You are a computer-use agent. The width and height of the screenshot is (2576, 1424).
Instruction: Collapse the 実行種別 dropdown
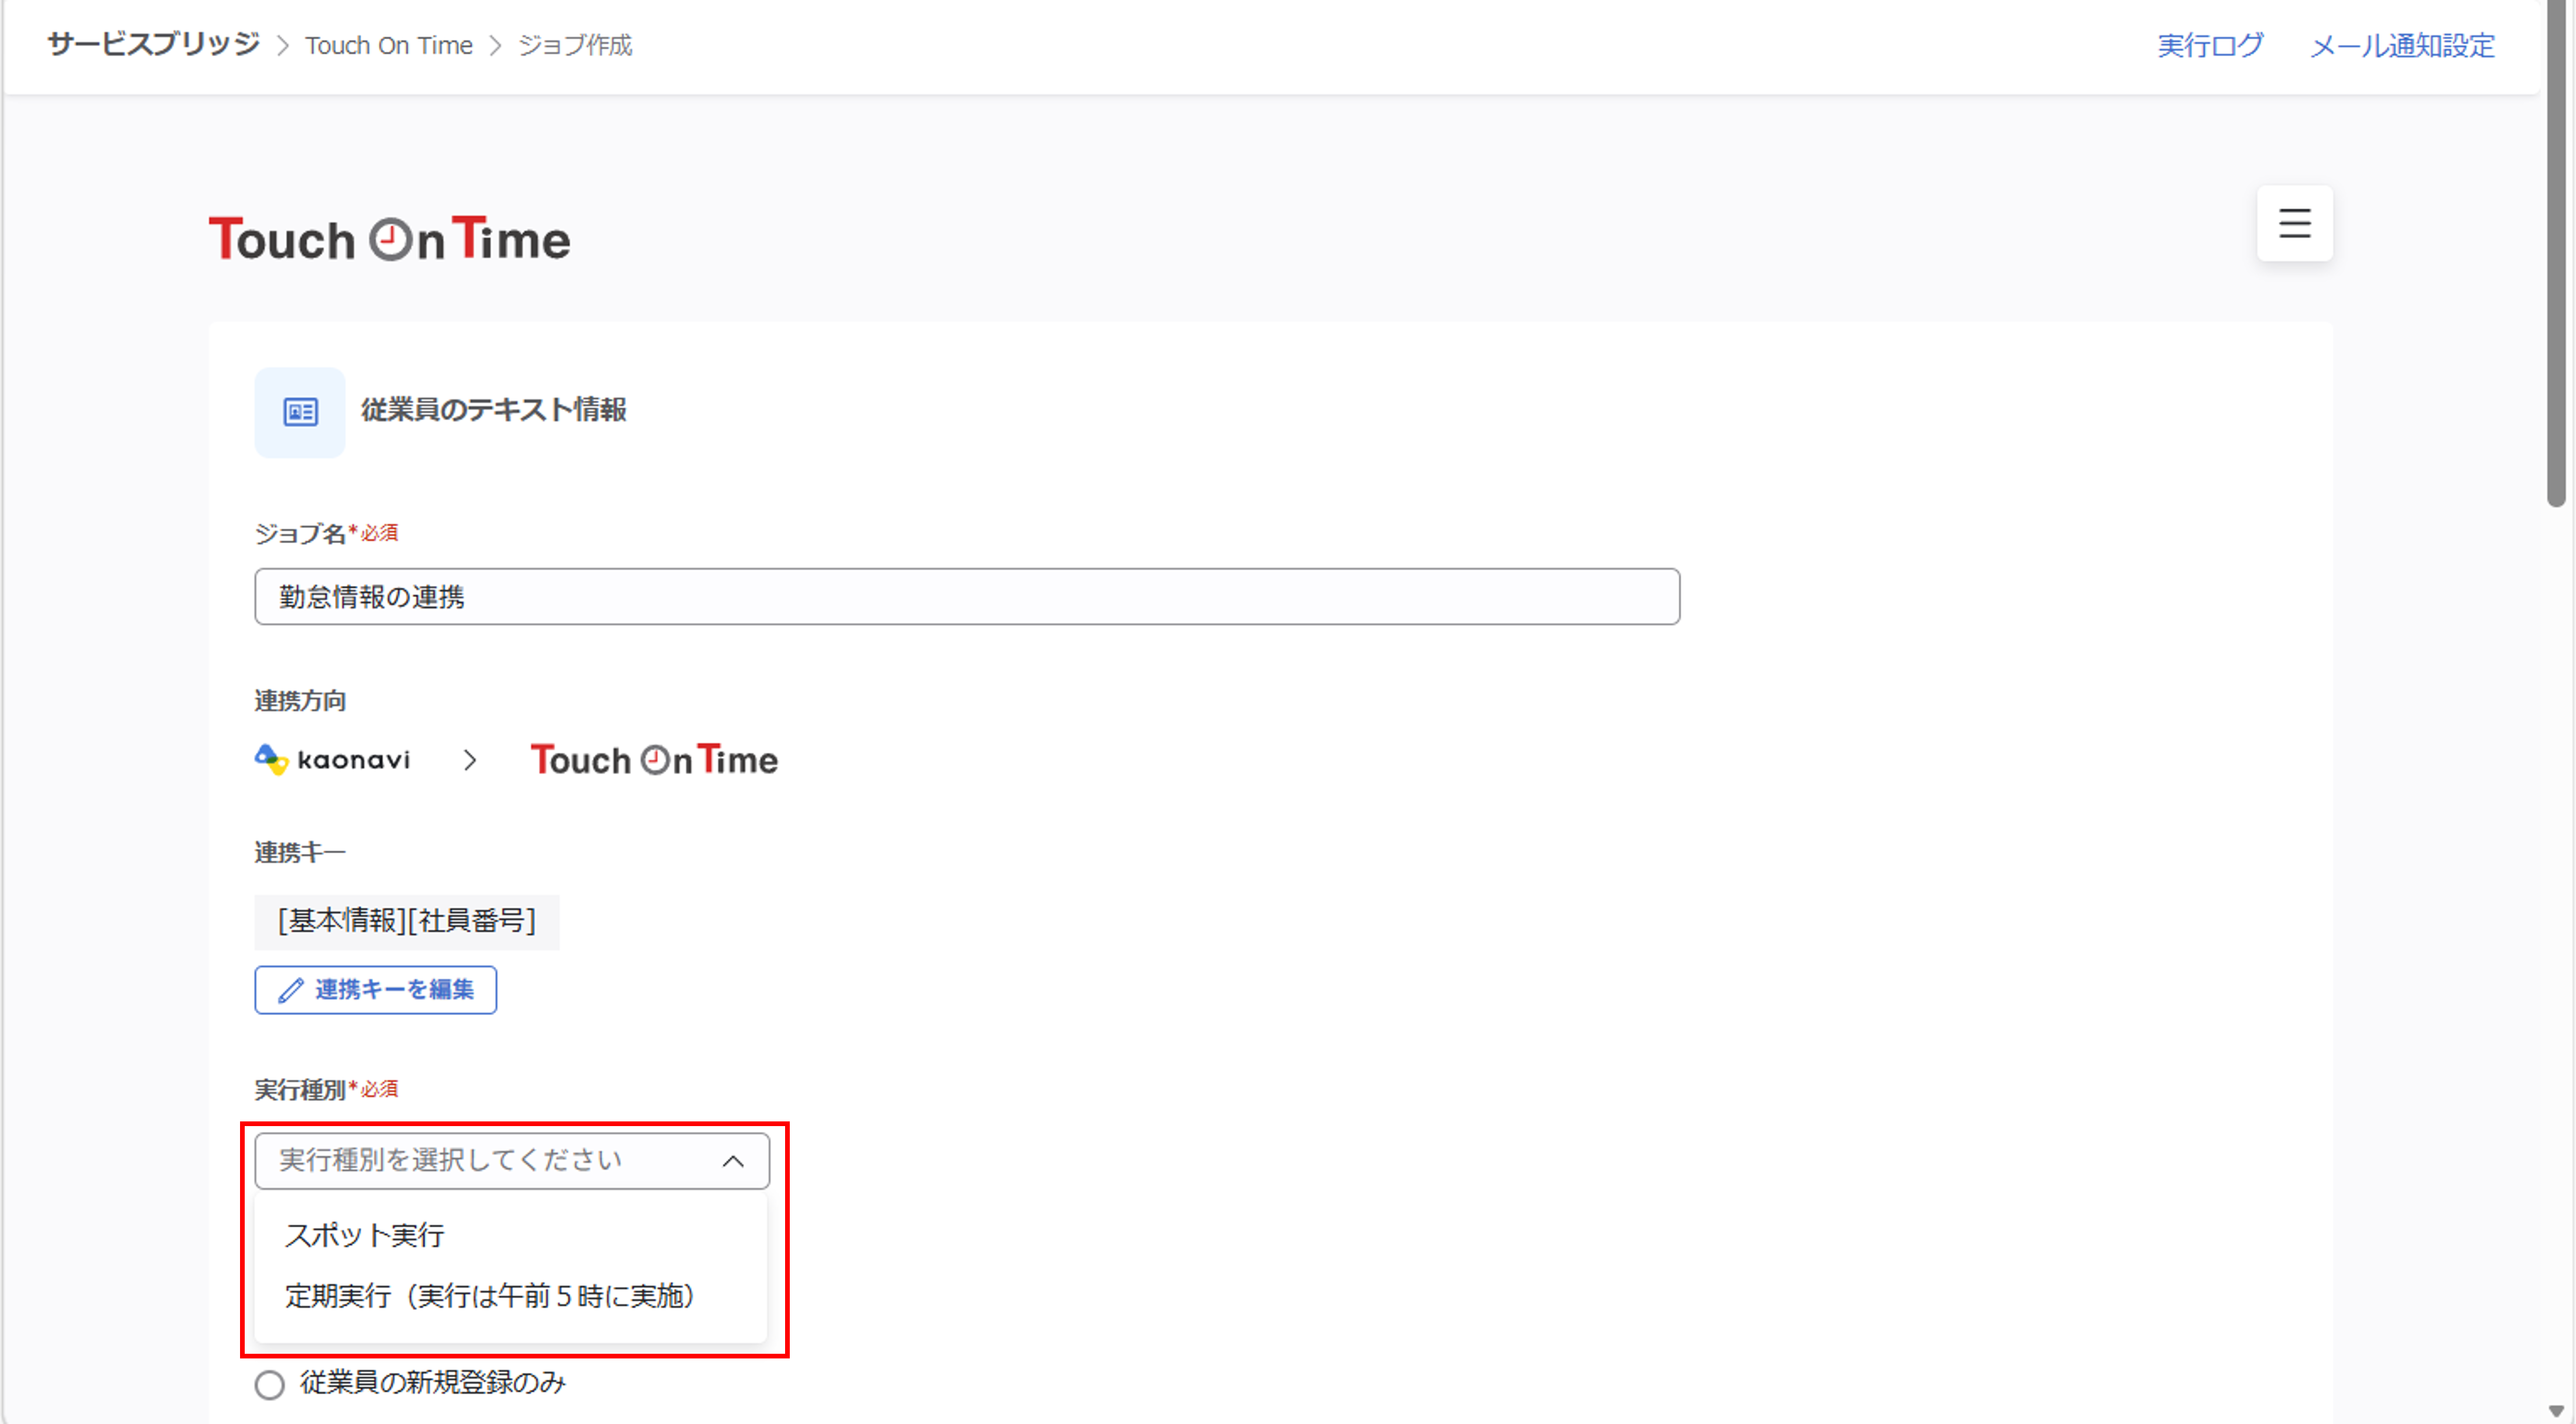click(512, 1161)
